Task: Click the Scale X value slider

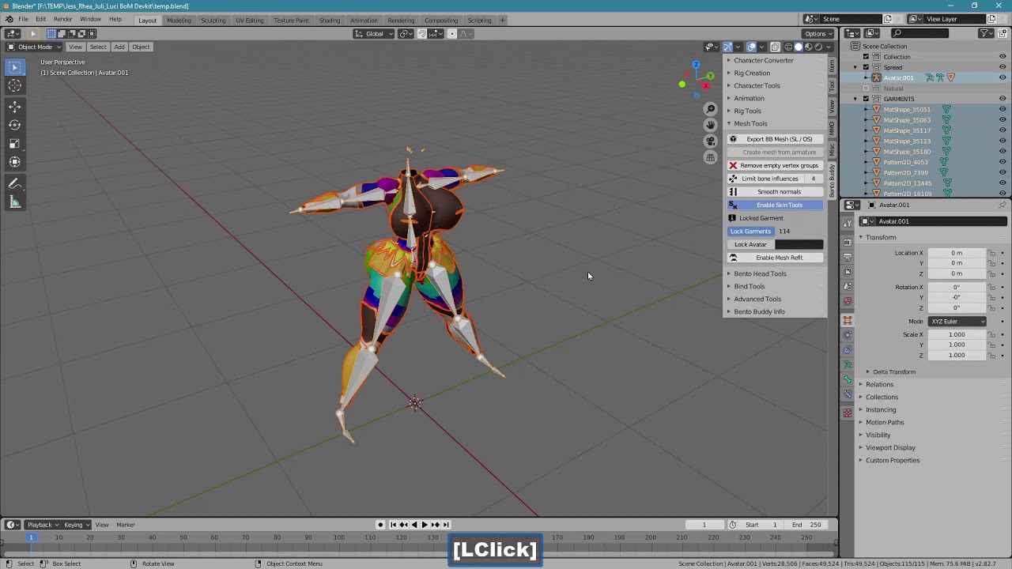Action: [x=957, y=334]
